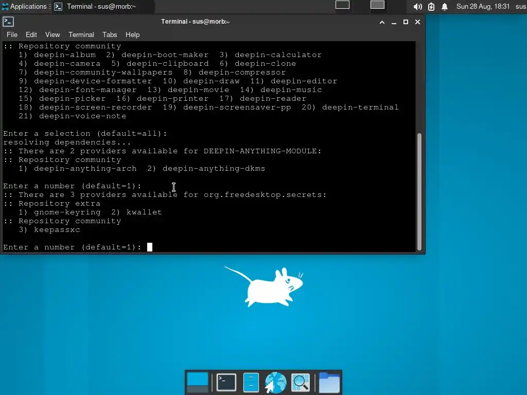The height and width of the screenshot is (395, 527).
Task: Launch the web browser dock icon
Action: (x=276, y=382)
